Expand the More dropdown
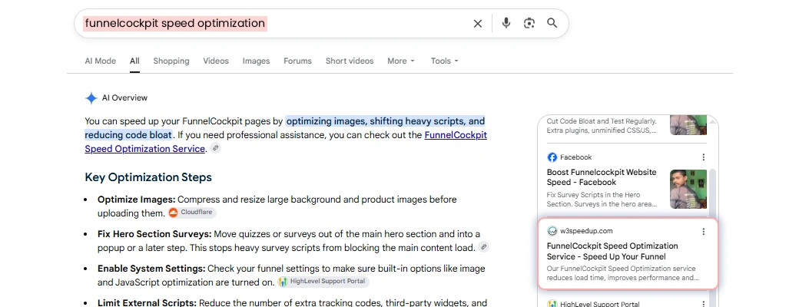 (401, 61)
